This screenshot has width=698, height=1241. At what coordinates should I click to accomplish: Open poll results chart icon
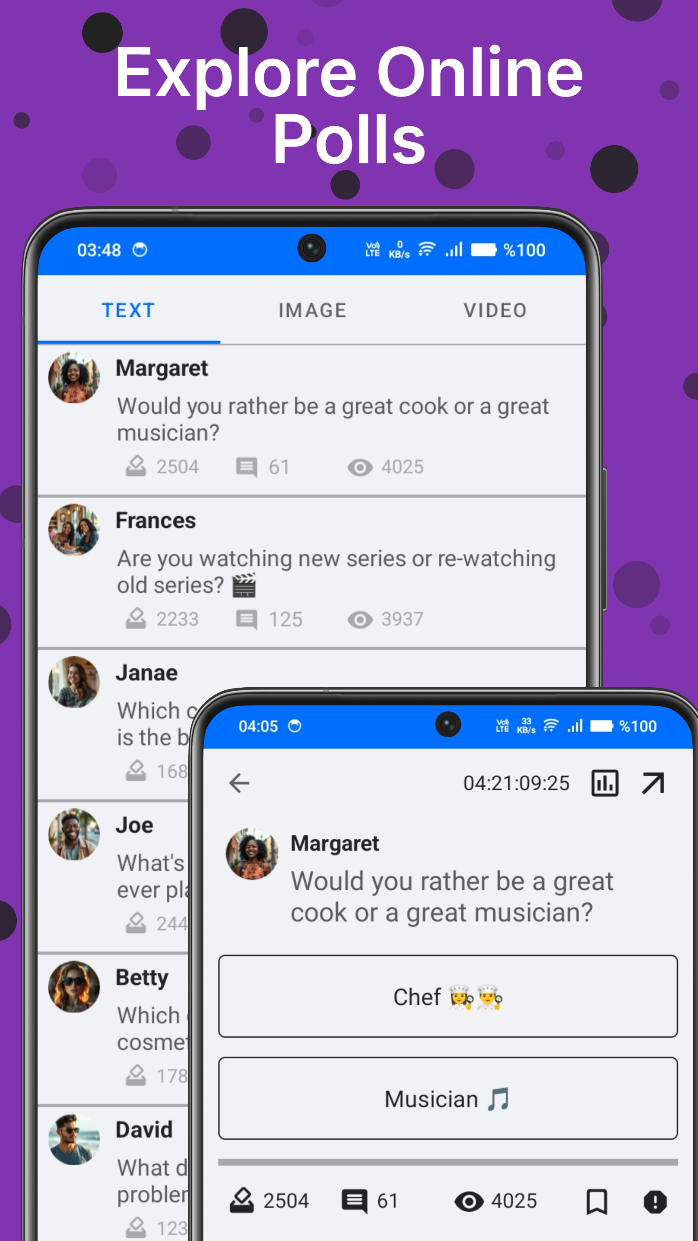pos(605,783)
